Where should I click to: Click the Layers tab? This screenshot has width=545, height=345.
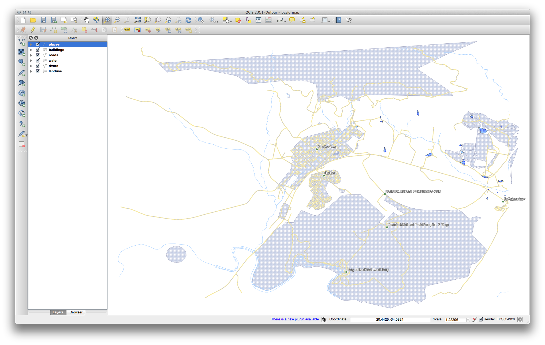point(58,312)
